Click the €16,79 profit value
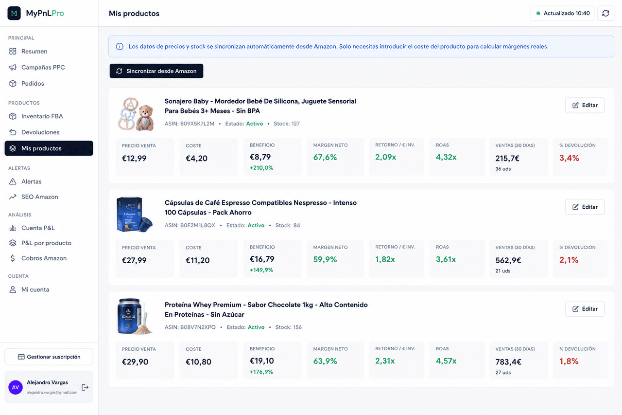Viewport: 622px width, 415px height. (x=262, y=259)
